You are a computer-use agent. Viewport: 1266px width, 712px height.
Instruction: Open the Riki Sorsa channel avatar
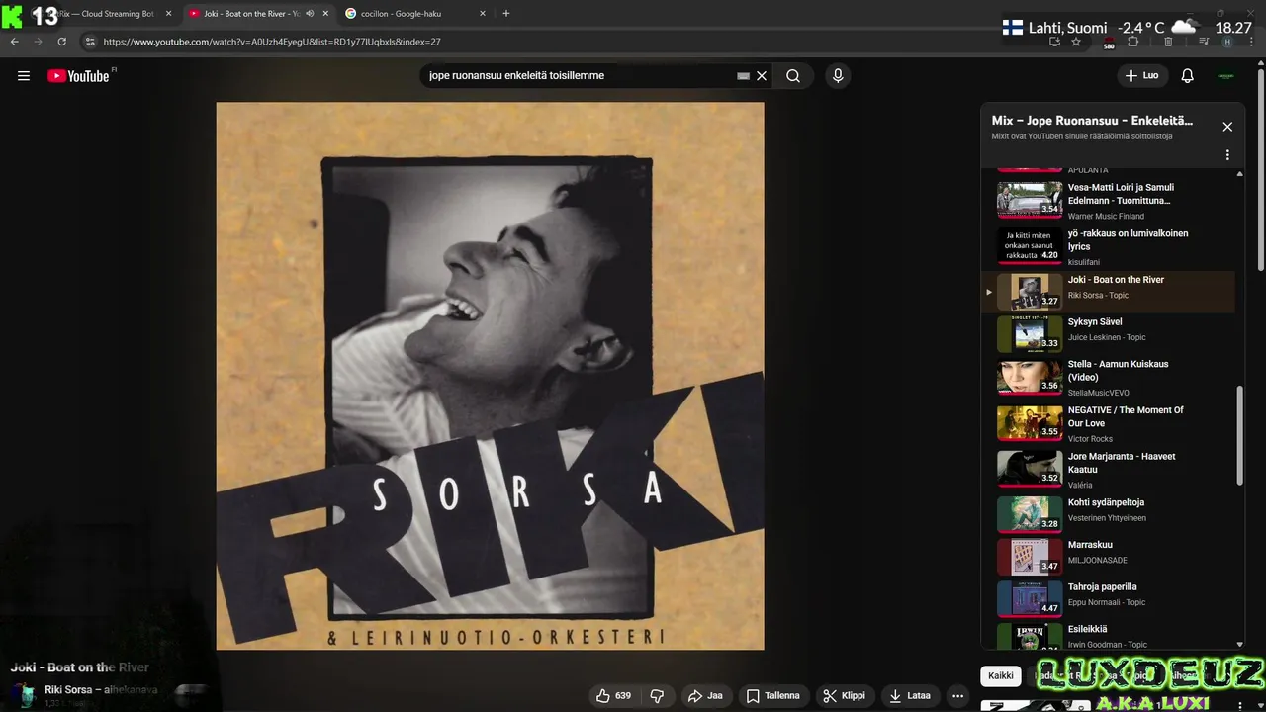(x=25, y=695)
